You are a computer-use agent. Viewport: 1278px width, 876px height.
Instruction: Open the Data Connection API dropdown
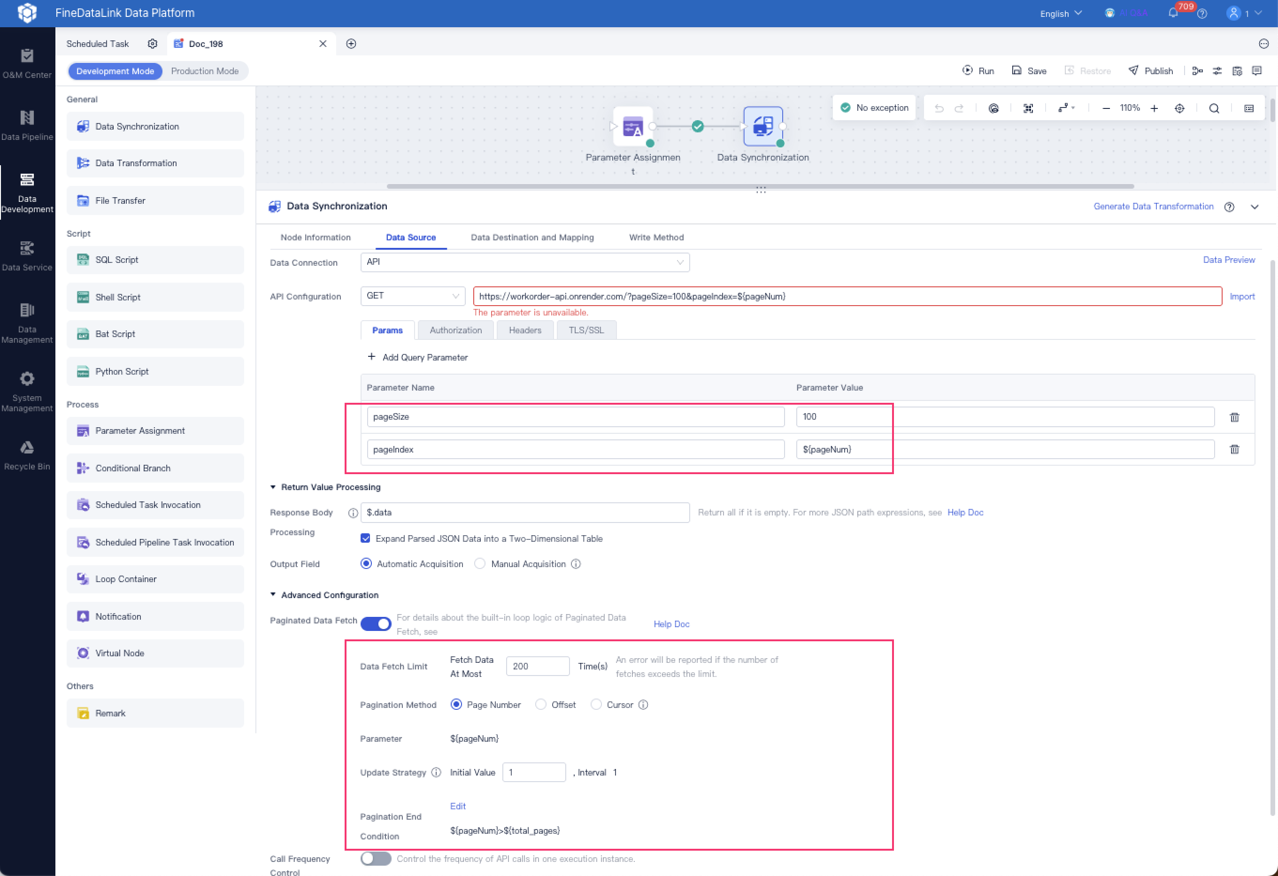tap(525, 262)
